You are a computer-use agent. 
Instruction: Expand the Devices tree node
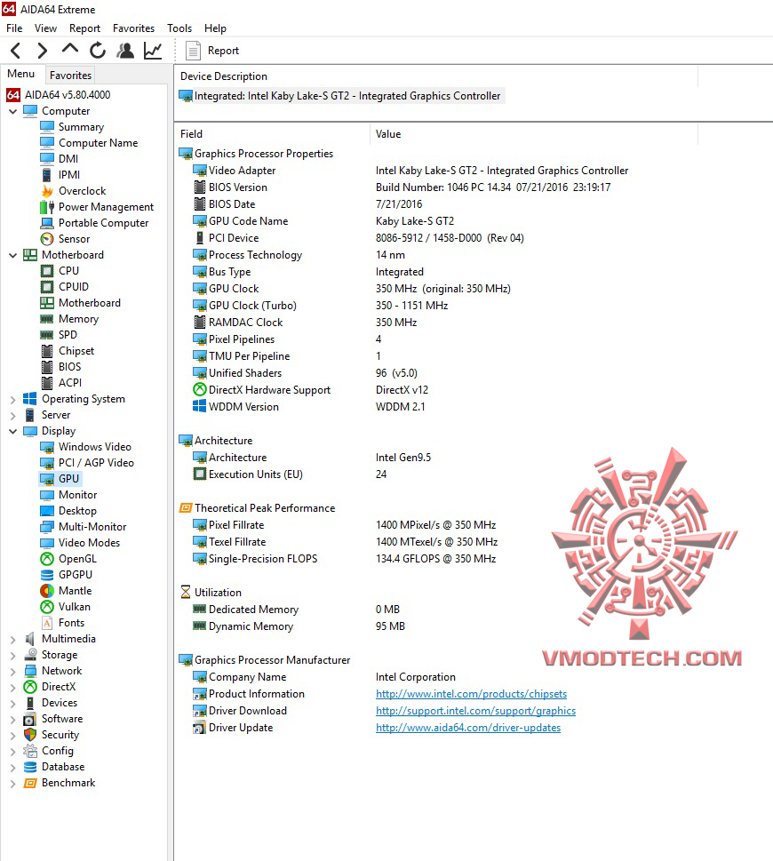[x=13, y=704]
